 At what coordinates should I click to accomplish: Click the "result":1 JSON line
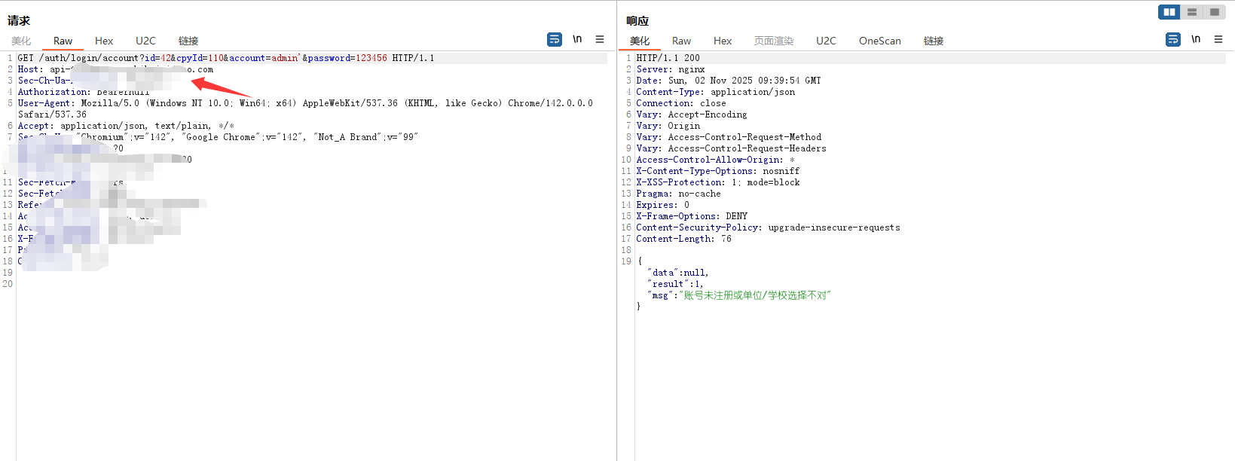click(x=675, y=284)
